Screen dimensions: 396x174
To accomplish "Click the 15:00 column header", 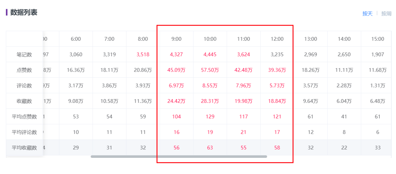I will click(x=378, y=39).
